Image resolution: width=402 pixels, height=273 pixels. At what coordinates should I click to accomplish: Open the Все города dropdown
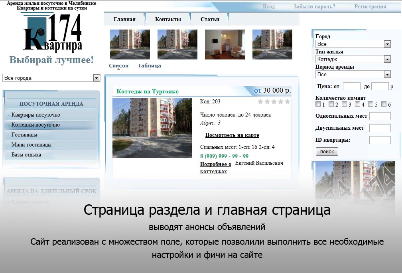51,78
